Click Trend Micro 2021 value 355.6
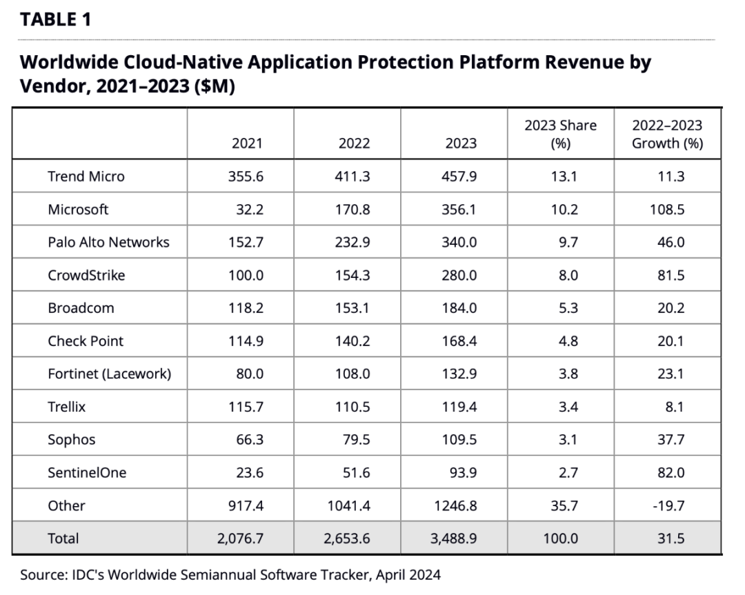 pos(246,177)
